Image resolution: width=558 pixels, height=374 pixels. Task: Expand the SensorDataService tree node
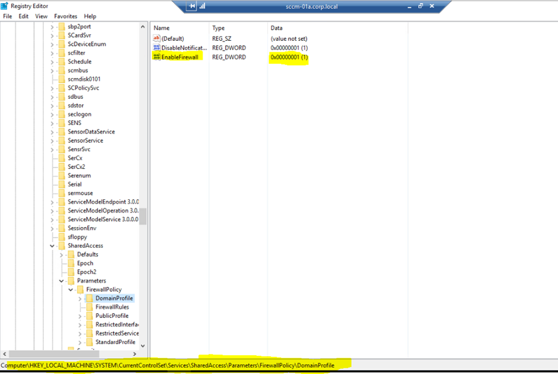pyautogui.click(x=52, y=132)
